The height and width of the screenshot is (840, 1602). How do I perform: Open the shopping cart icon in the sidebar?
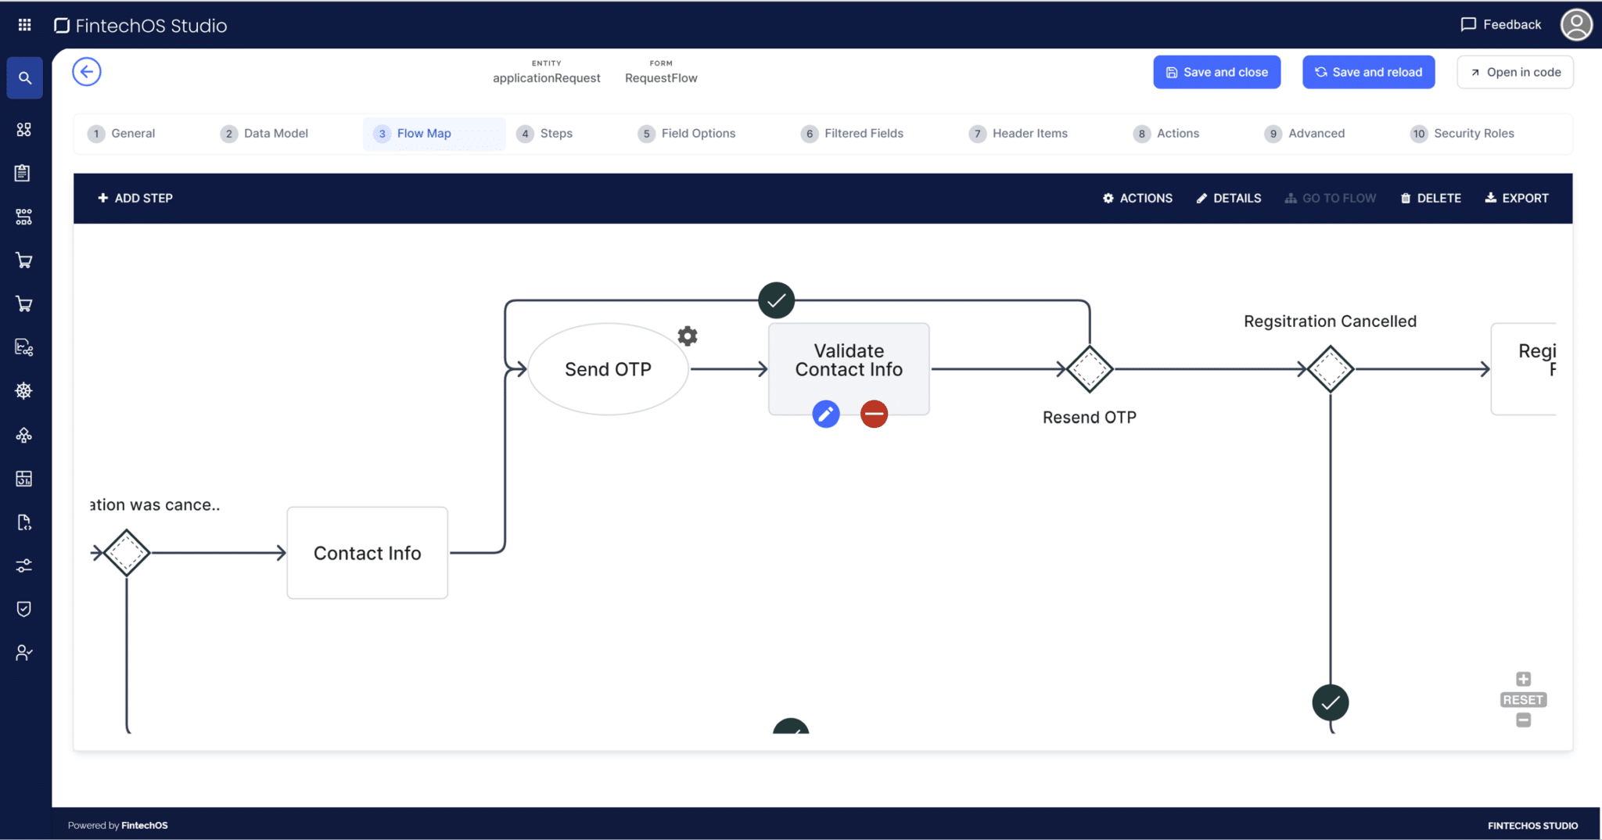click(x=24, y=260)
